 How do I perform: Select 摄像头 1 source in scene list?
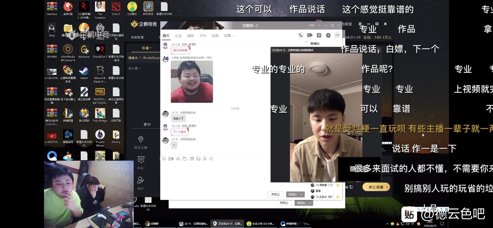point(144,58)
